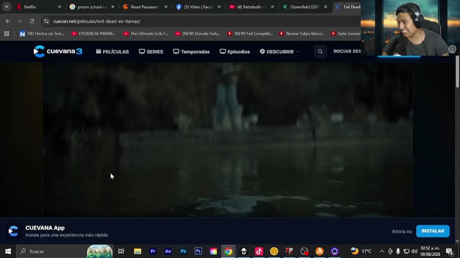Close the Netflix tab
Image resolution: width=460 pixels, height=258 pixels.
click(59, 7)
